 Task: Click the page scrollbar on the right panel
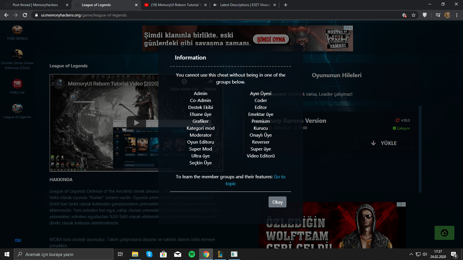point(420,149)
